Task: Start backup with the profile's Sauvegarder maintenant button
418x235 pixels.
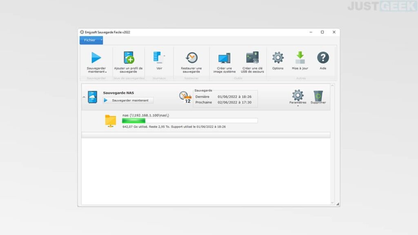Action: tap(128, 100)
